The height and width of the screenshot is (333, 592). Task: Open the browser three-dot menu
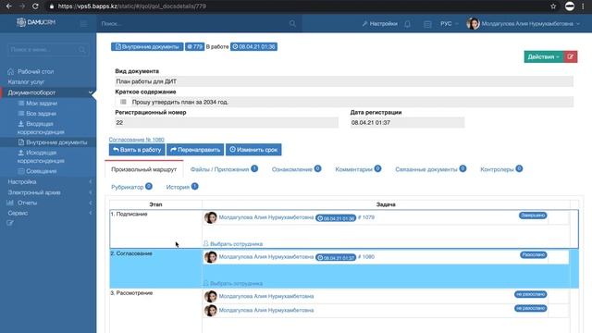click(x=583, y=6)
